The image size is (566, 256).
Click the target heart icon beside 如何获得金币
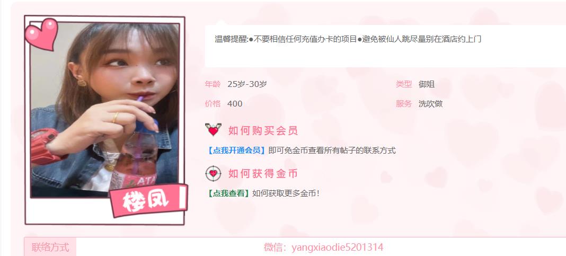coord(214,174)
